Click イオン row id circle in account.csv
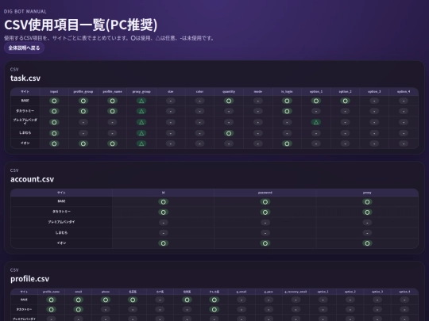429x321 pixels. coord(164,243)
